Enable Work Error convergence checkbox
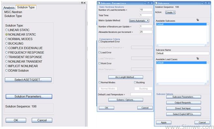Viewport: 214px width, 129px height. [99, 63]
